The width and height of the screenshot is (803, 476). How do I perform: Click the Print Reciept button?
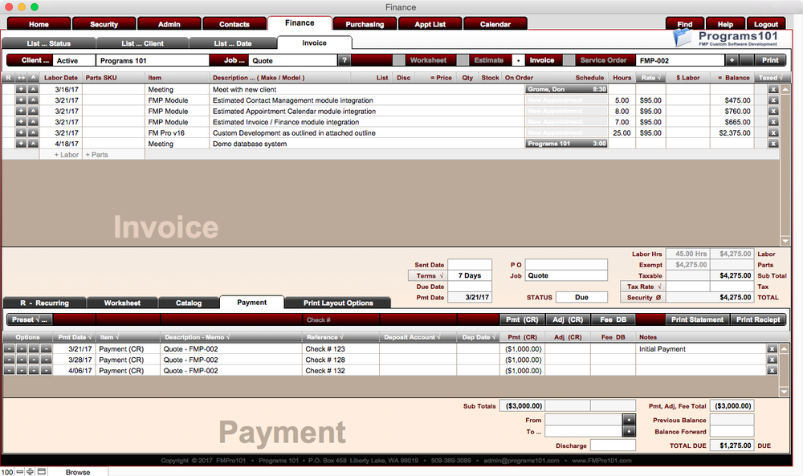click(x=758, y=319)
